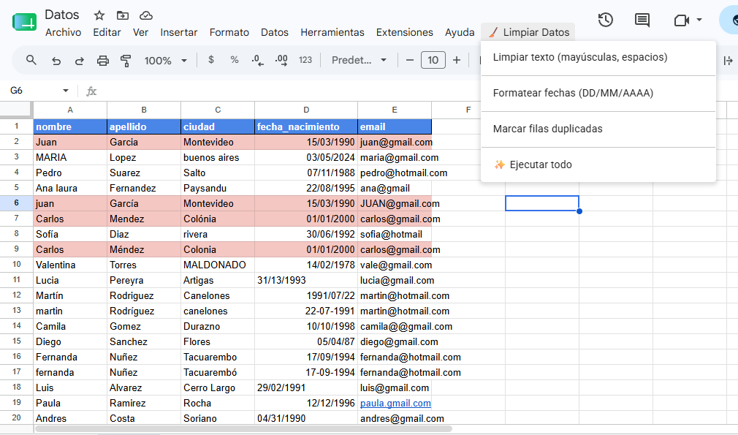The width and height of the screenshot is (738, 435).
Task: Select cell Ana laura
Action: click(x=70, y=188)
